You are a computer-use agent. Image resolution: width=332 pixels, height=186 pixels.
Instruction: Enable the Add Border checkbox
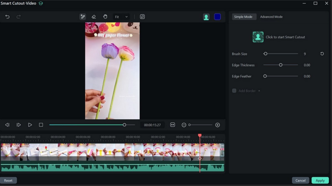point(234,91)
